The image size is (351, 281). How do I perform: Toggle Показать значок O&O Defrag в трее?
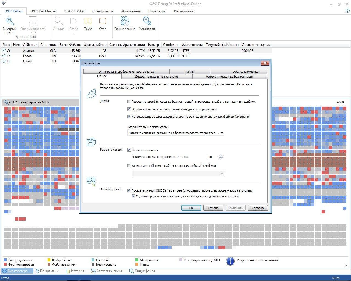pos(129,190)
